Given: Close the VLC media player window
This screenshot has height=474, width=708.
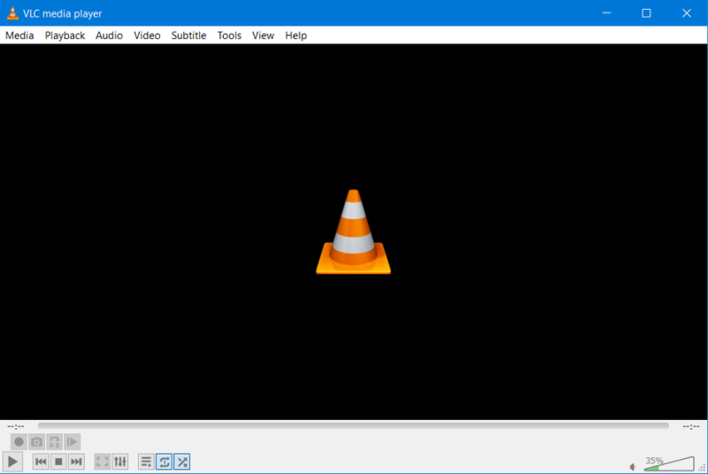Looking at the screenshot, I should (687, 13).
